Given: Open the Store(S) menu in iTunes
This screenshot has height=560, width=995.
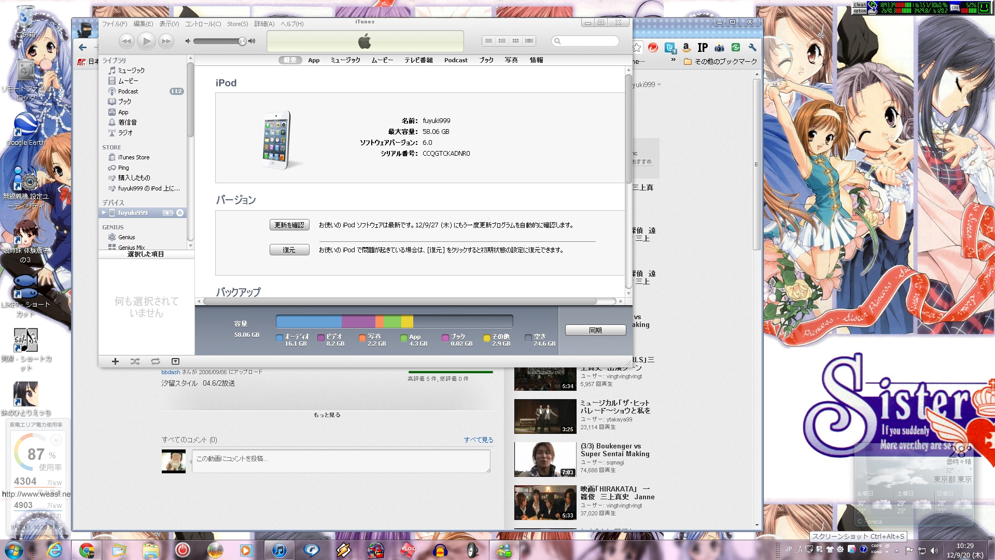Looking at the screenshot, I should (237, 24).
